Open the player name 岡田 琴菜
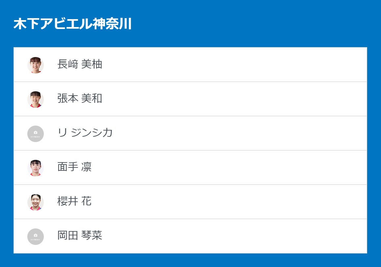This screenshot has height=267, width=381. point(80,236)
